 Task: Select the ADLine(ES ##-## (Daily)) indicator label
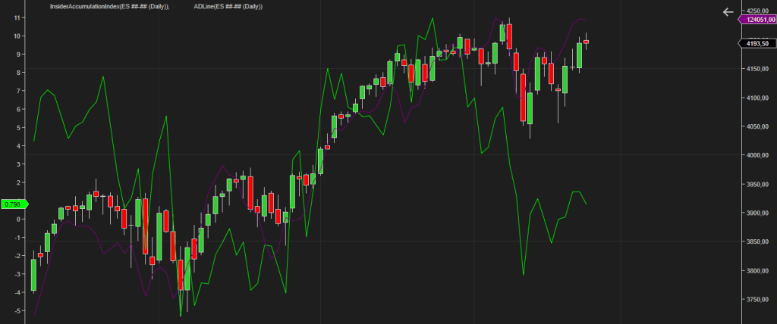point(228,6)
